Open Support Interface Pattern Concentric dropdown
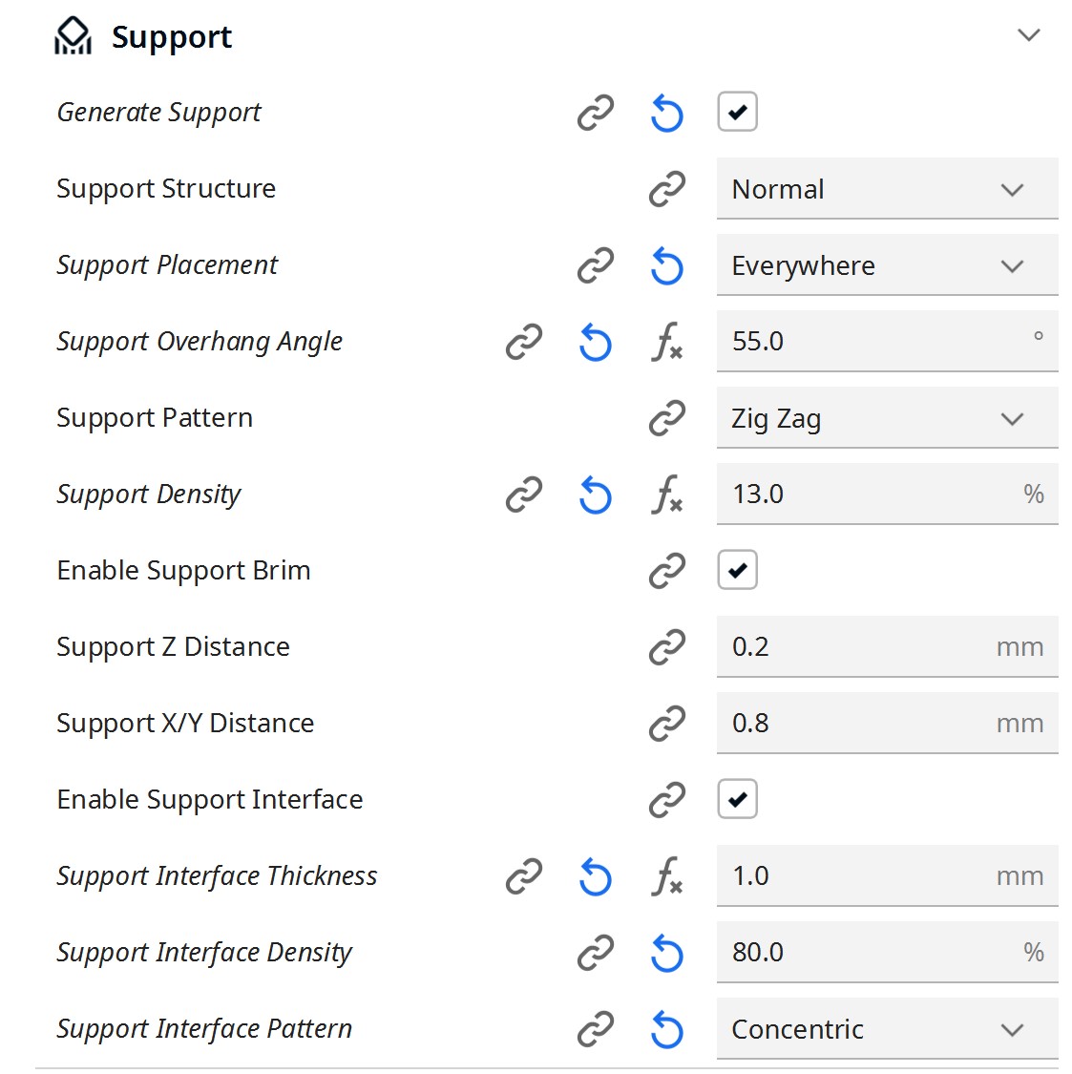Image resolution: width=1072 pixels, height=1074 pixels. [887, 1029]
